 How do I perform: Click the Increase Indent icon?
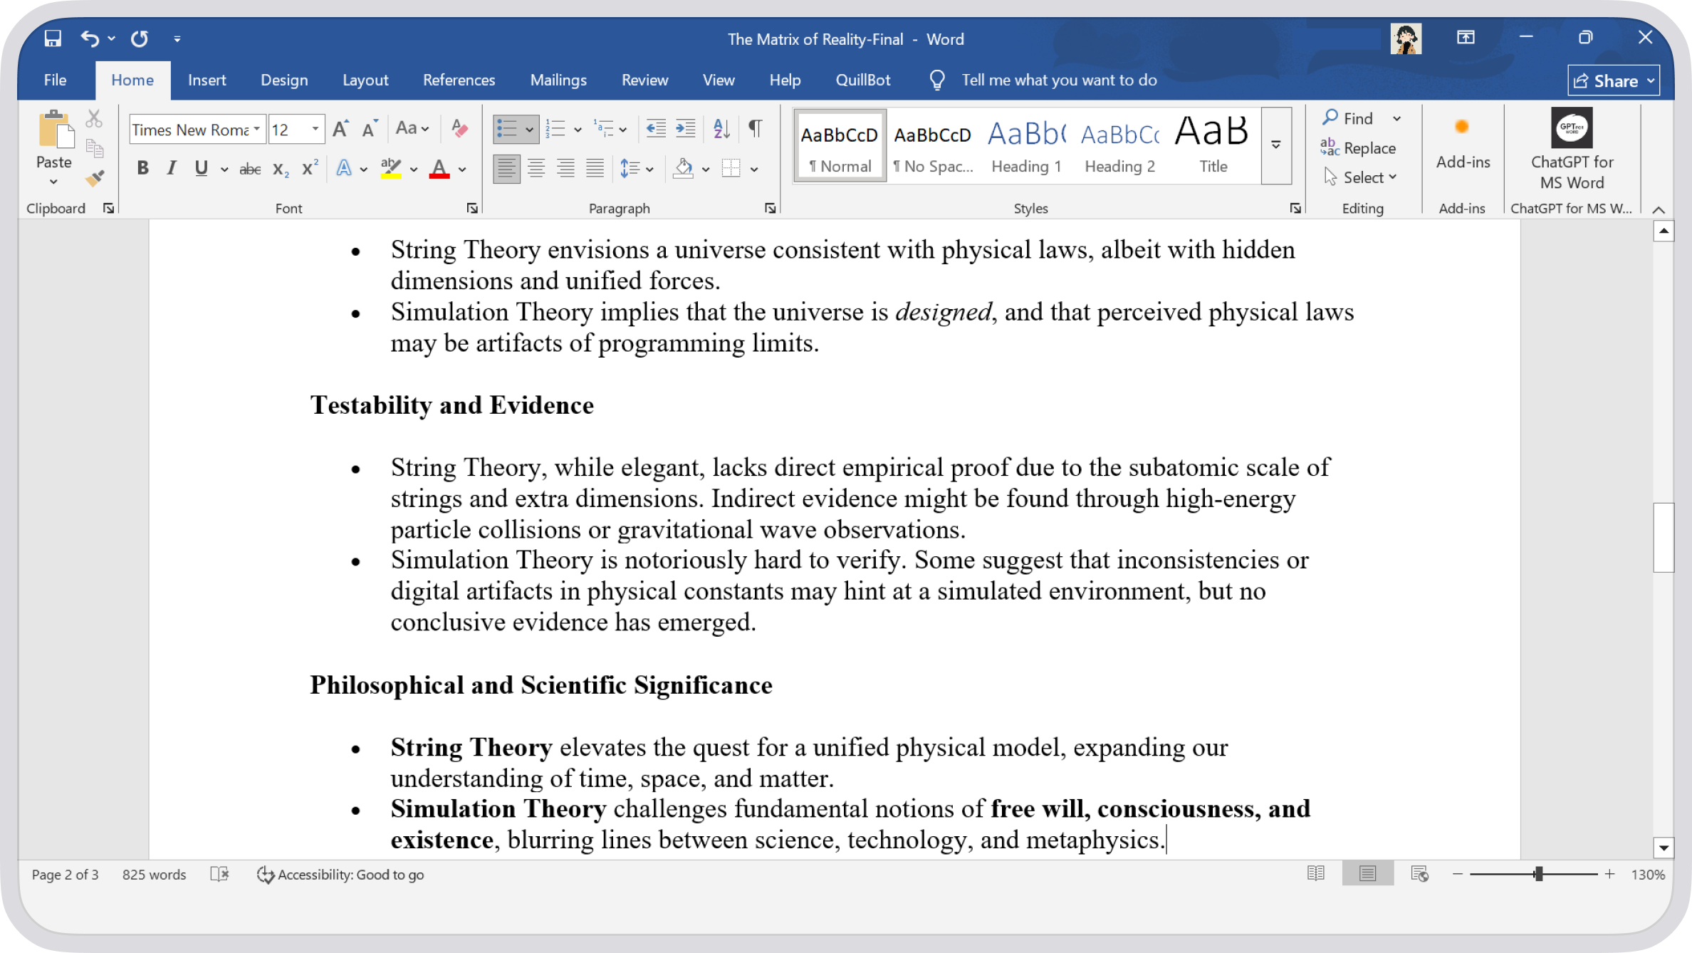click(x=685, y=129)
